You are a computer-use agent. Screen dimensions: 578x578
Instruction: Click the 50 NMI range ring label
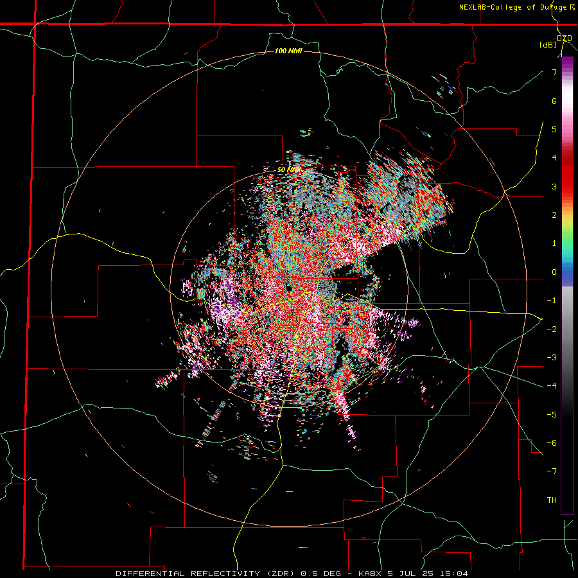click(x=289, y=170)
